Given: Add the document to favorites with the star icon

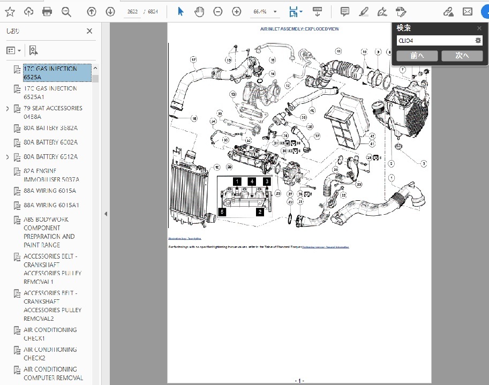Looking at the screenshot, I should point(10,12).
